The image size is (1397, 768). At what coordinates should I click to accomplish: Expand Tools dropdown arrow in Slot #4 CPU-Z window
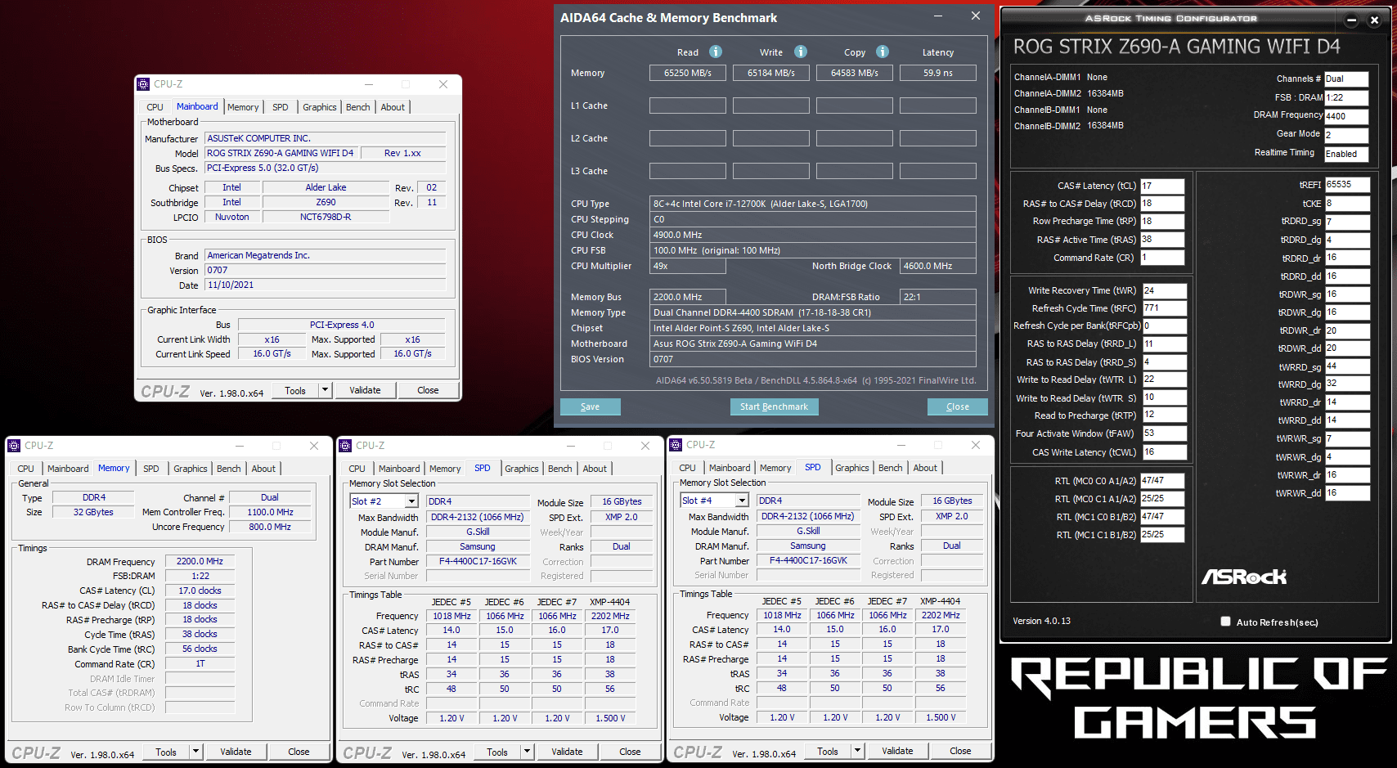click(857, 751)
